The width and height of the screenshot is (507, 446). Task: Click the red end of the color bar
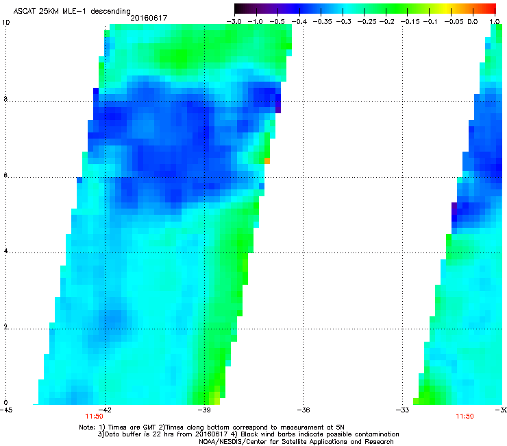[x=492, y=9]
